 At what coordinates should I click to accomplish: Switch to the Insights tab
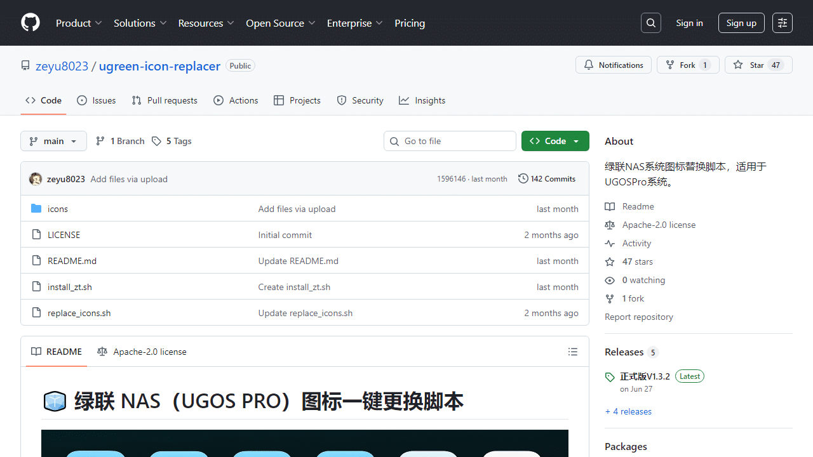(x=422, y=100)
